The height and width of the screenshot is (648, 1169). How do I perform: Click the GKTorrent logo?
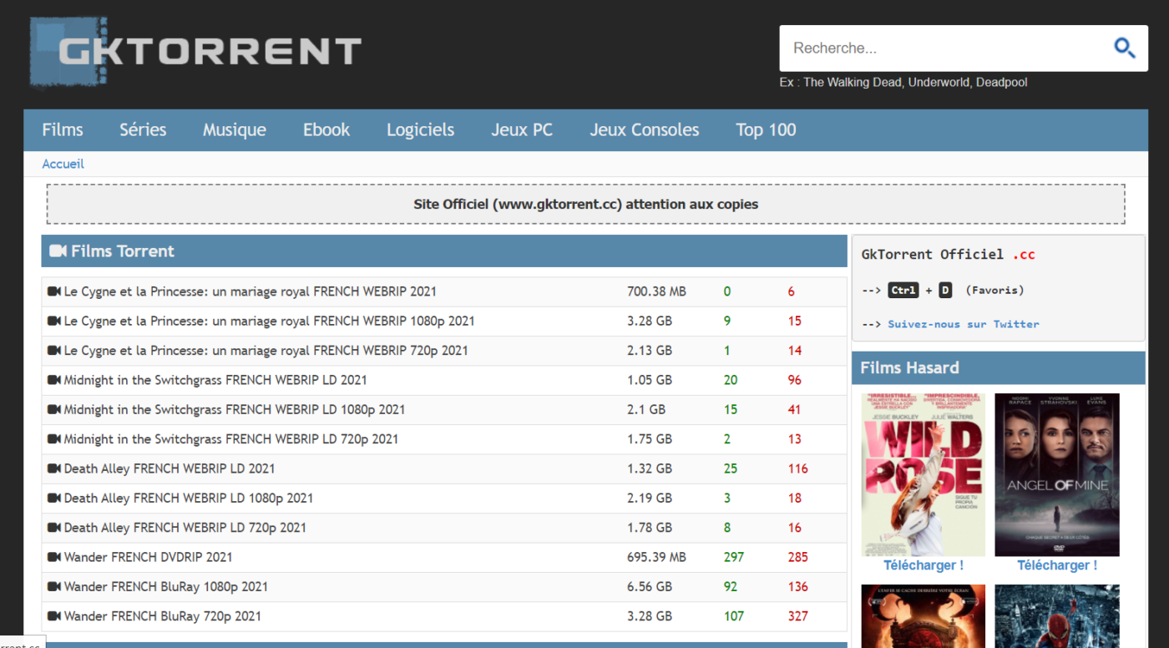click(195, 52)
